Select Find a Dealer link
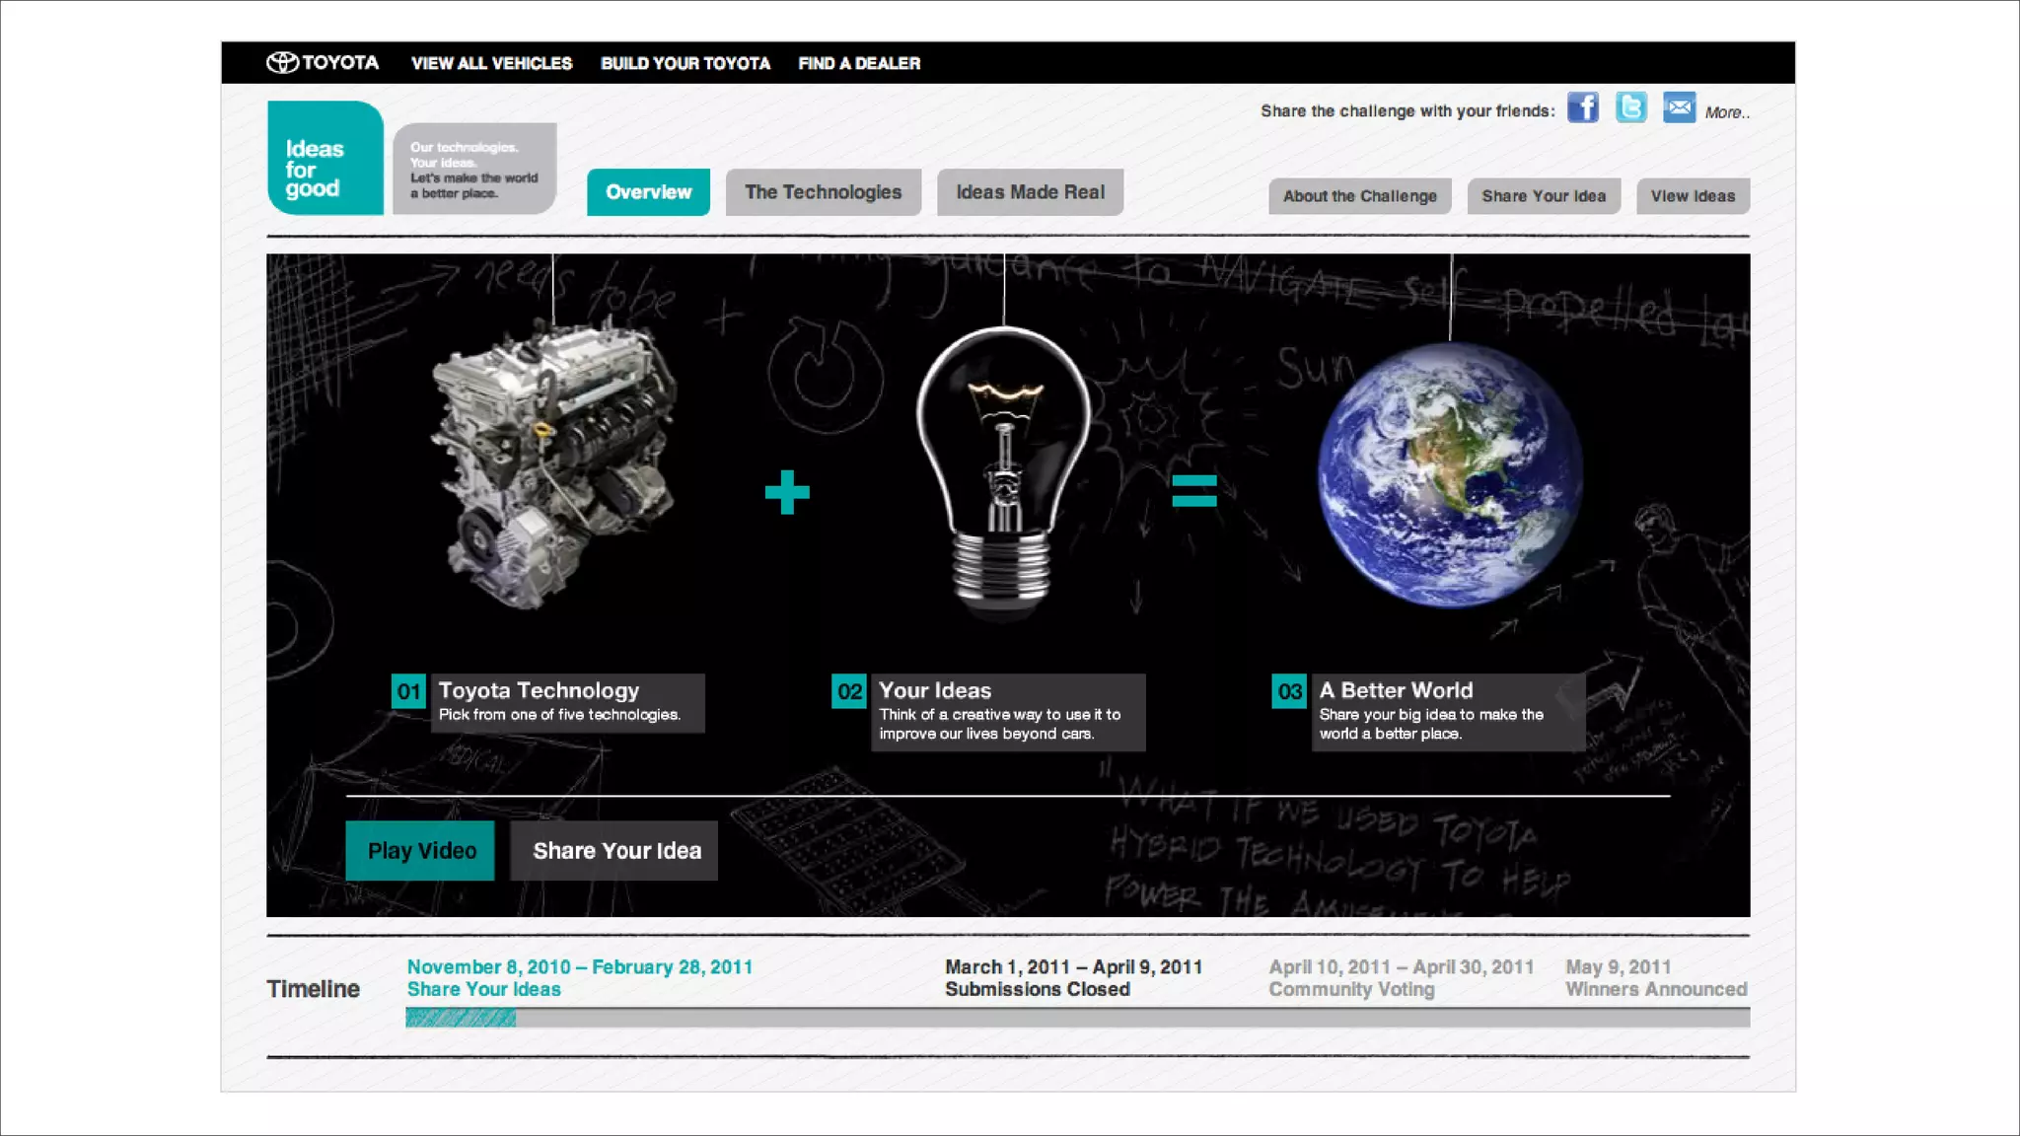2020x1136 pixels. [x=859, y=63]
